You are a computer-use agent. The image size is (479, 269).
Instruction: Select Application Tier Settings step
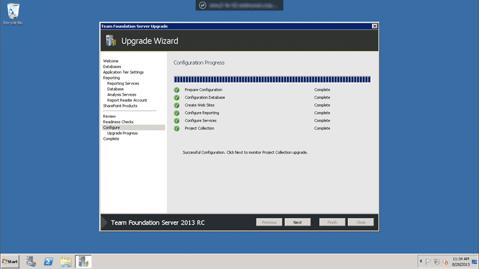123,72
